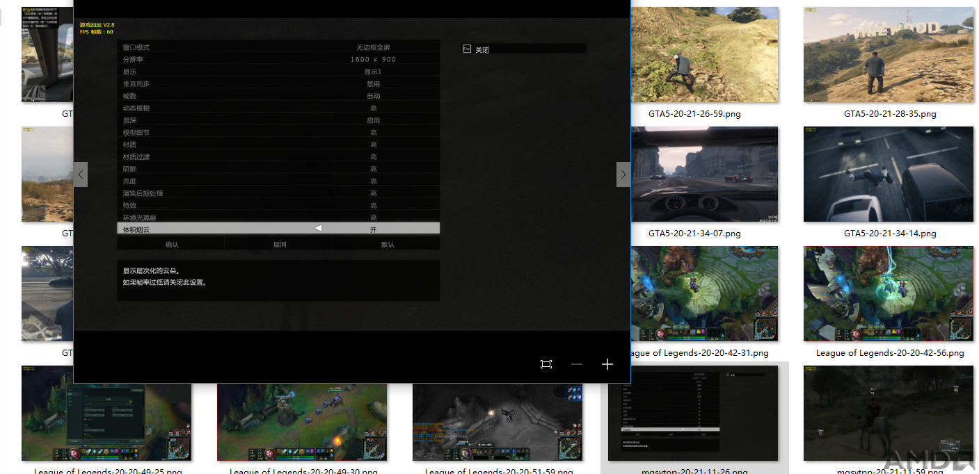
Task: Click 默认 in the previewed image
Action: [x=388, y=245]
